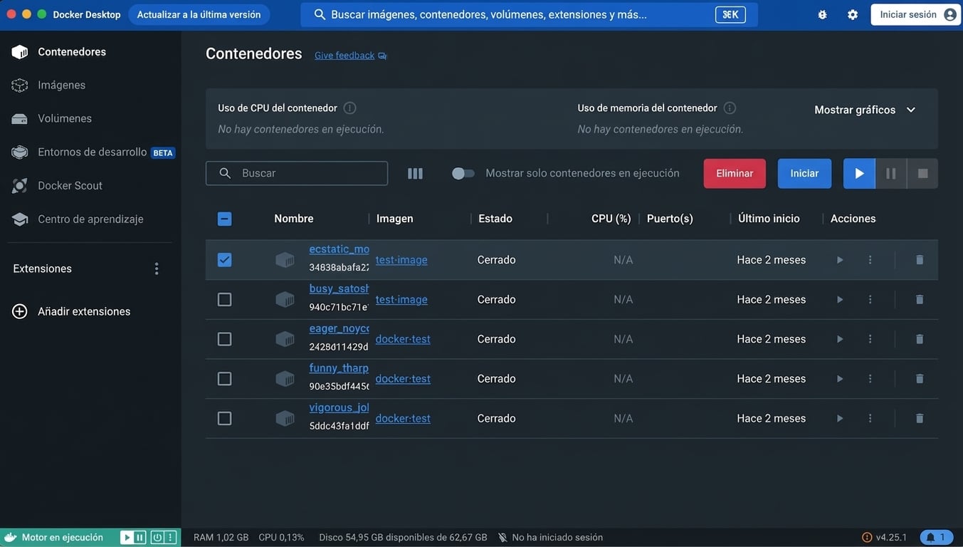Check the funny_tharp container checkbox

[x=224, y=379]
